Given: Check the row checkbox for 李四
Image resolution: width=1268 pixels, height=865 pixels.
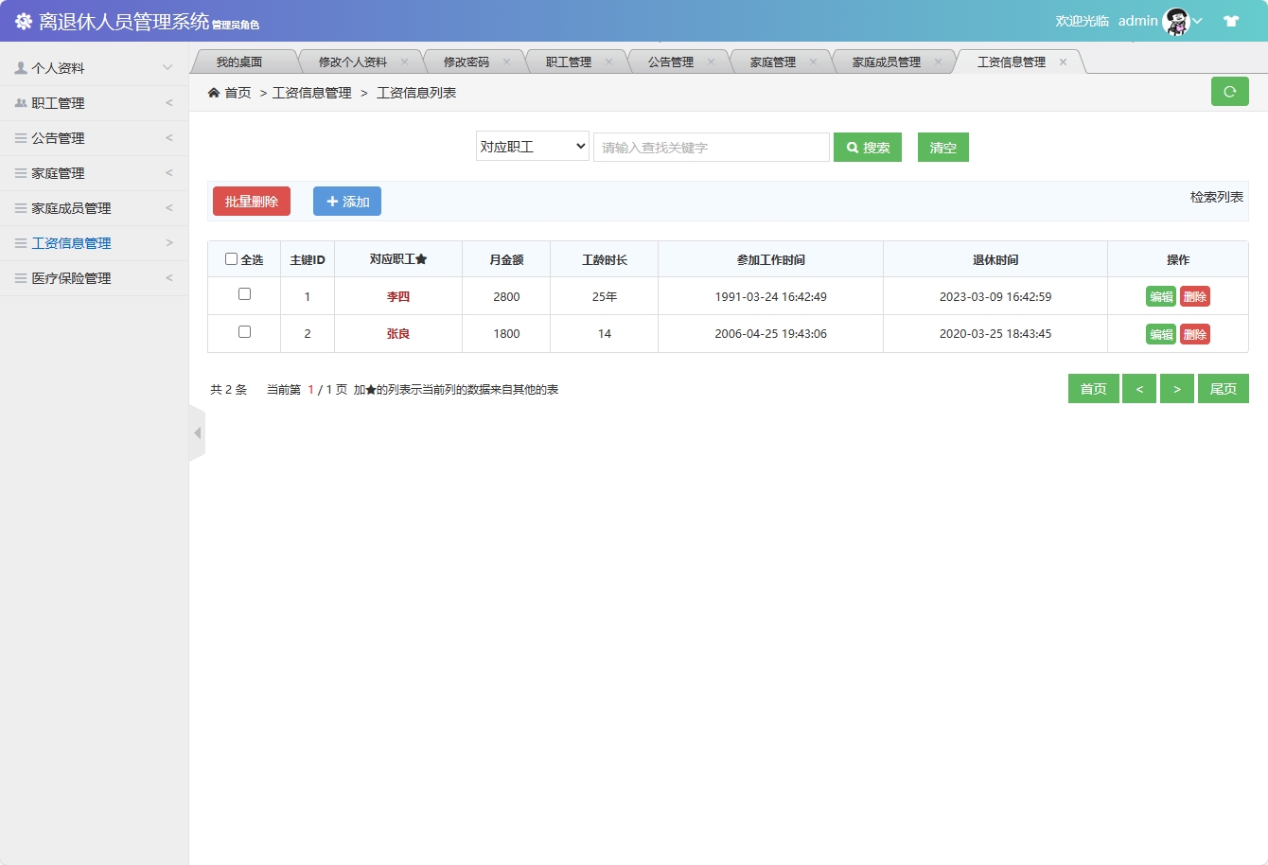Looking at the screenshot, I should click(243, 294).
